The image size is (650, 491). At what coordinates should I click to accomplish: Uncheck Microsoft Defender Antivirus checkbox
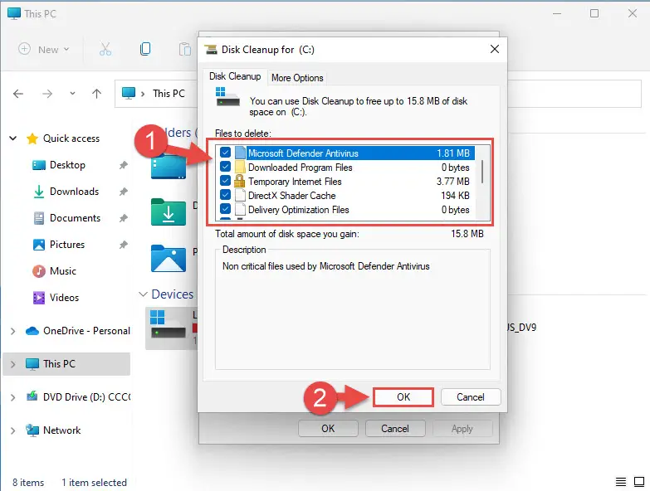[226, 153]
